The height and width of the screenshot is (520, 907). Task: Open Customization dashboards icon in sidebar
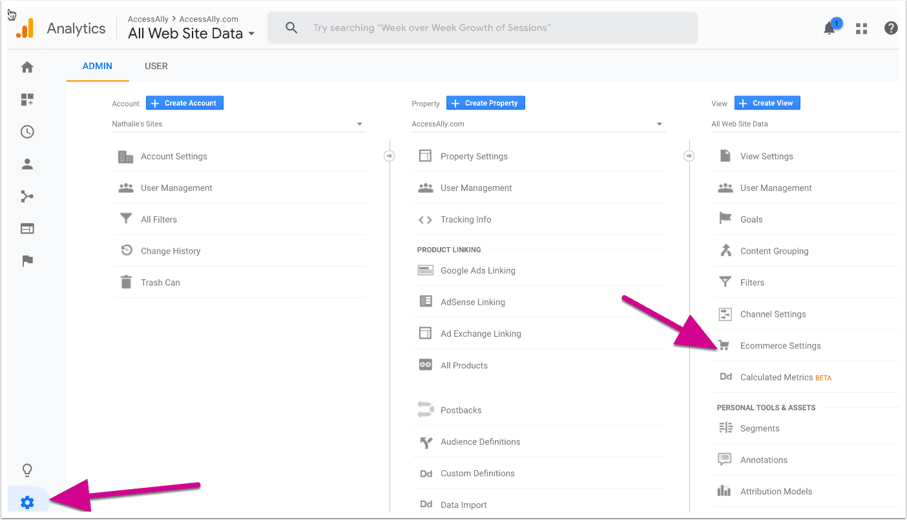pyautogui.click(x=27, y=99)
